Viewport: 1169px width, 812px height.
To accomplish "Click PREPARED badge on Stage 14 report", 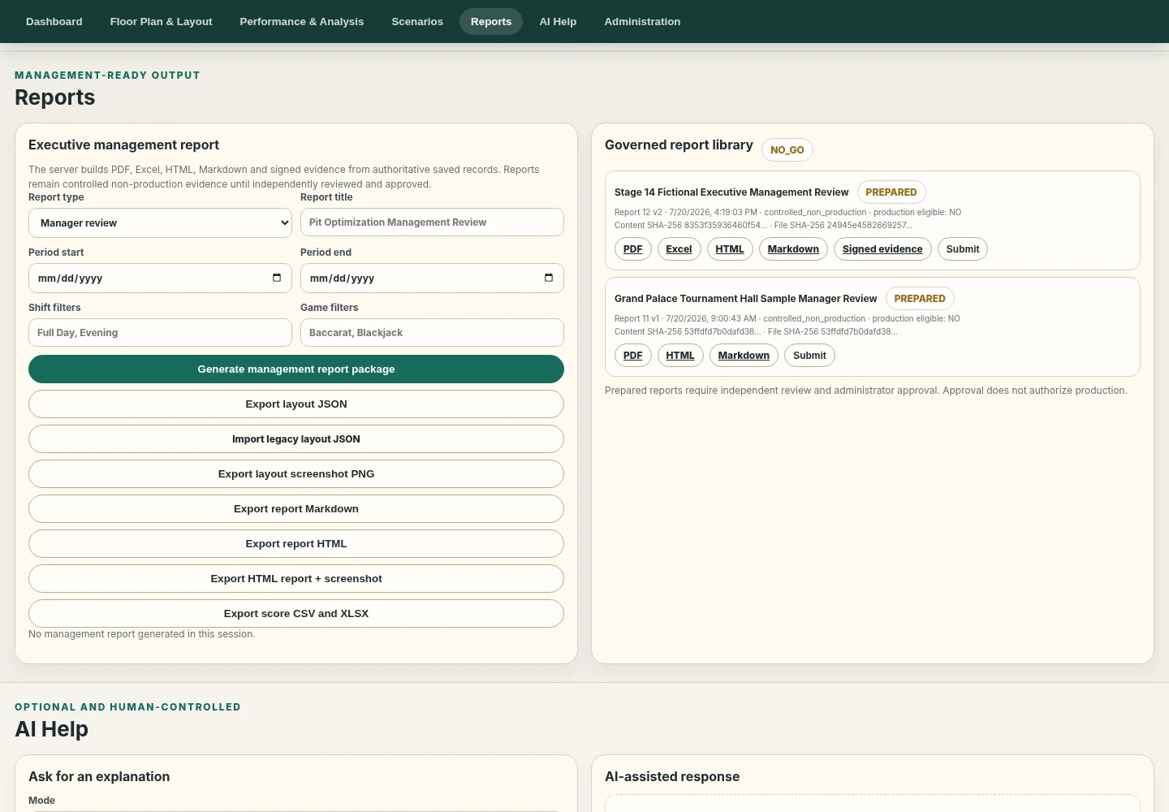I will (891, 192).
